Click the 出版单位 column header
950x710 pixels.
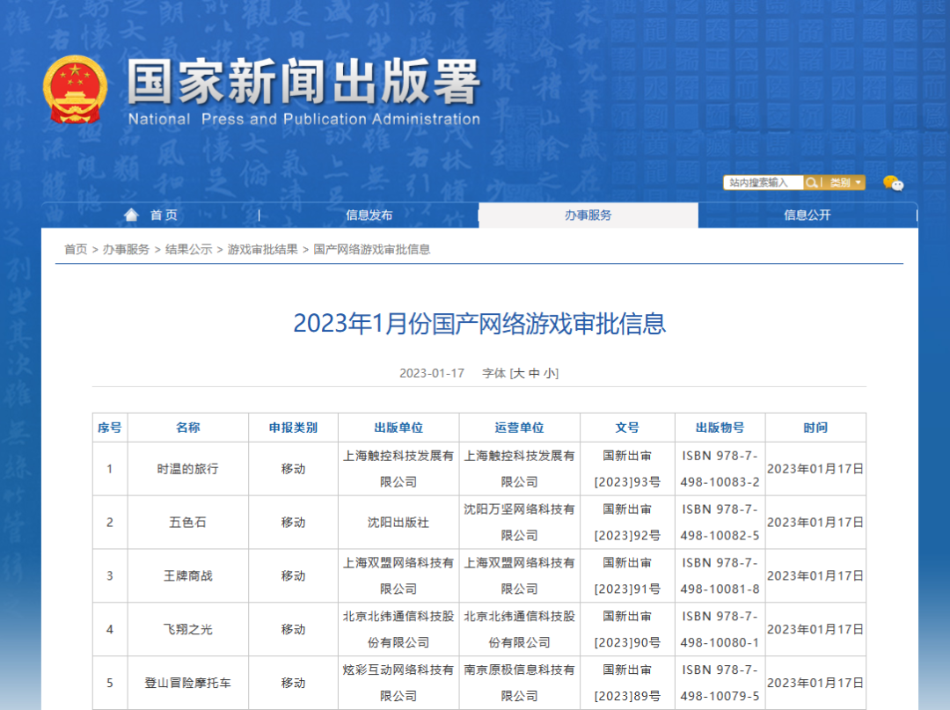click(398, 428)
